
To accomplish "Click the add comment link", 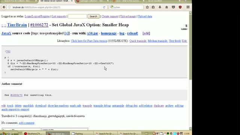I will point(27,123).
